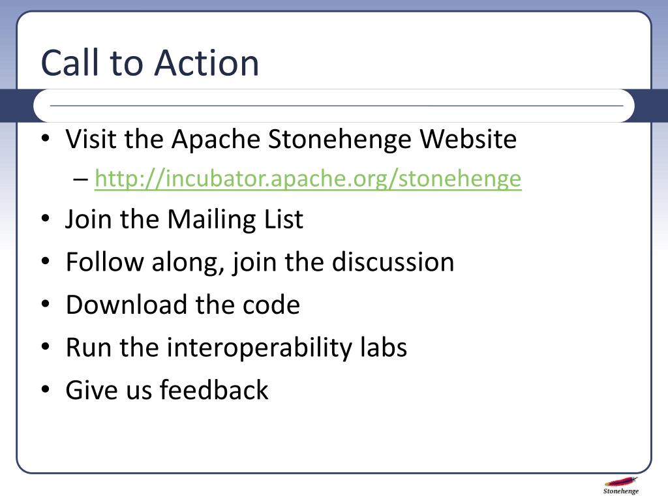
Task: Click the dash preceding the stonehenge URL
Action: (80, 179)
